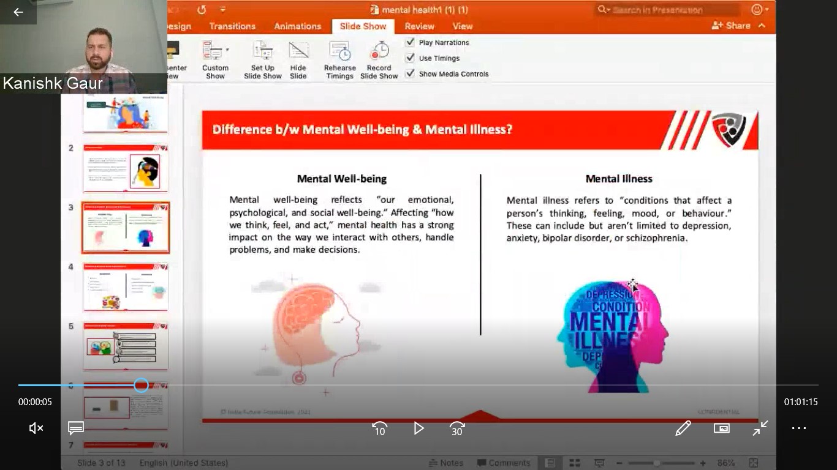The image size is (837, 470).
Task: Click the 01:01:15 remaining time label
Action: click(x=801, y=402)
